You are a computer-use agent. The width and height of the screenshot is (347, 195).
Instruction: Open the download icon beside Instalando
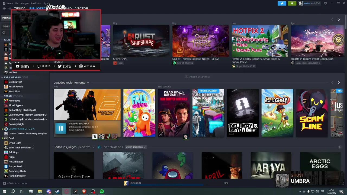pos(126,183)
